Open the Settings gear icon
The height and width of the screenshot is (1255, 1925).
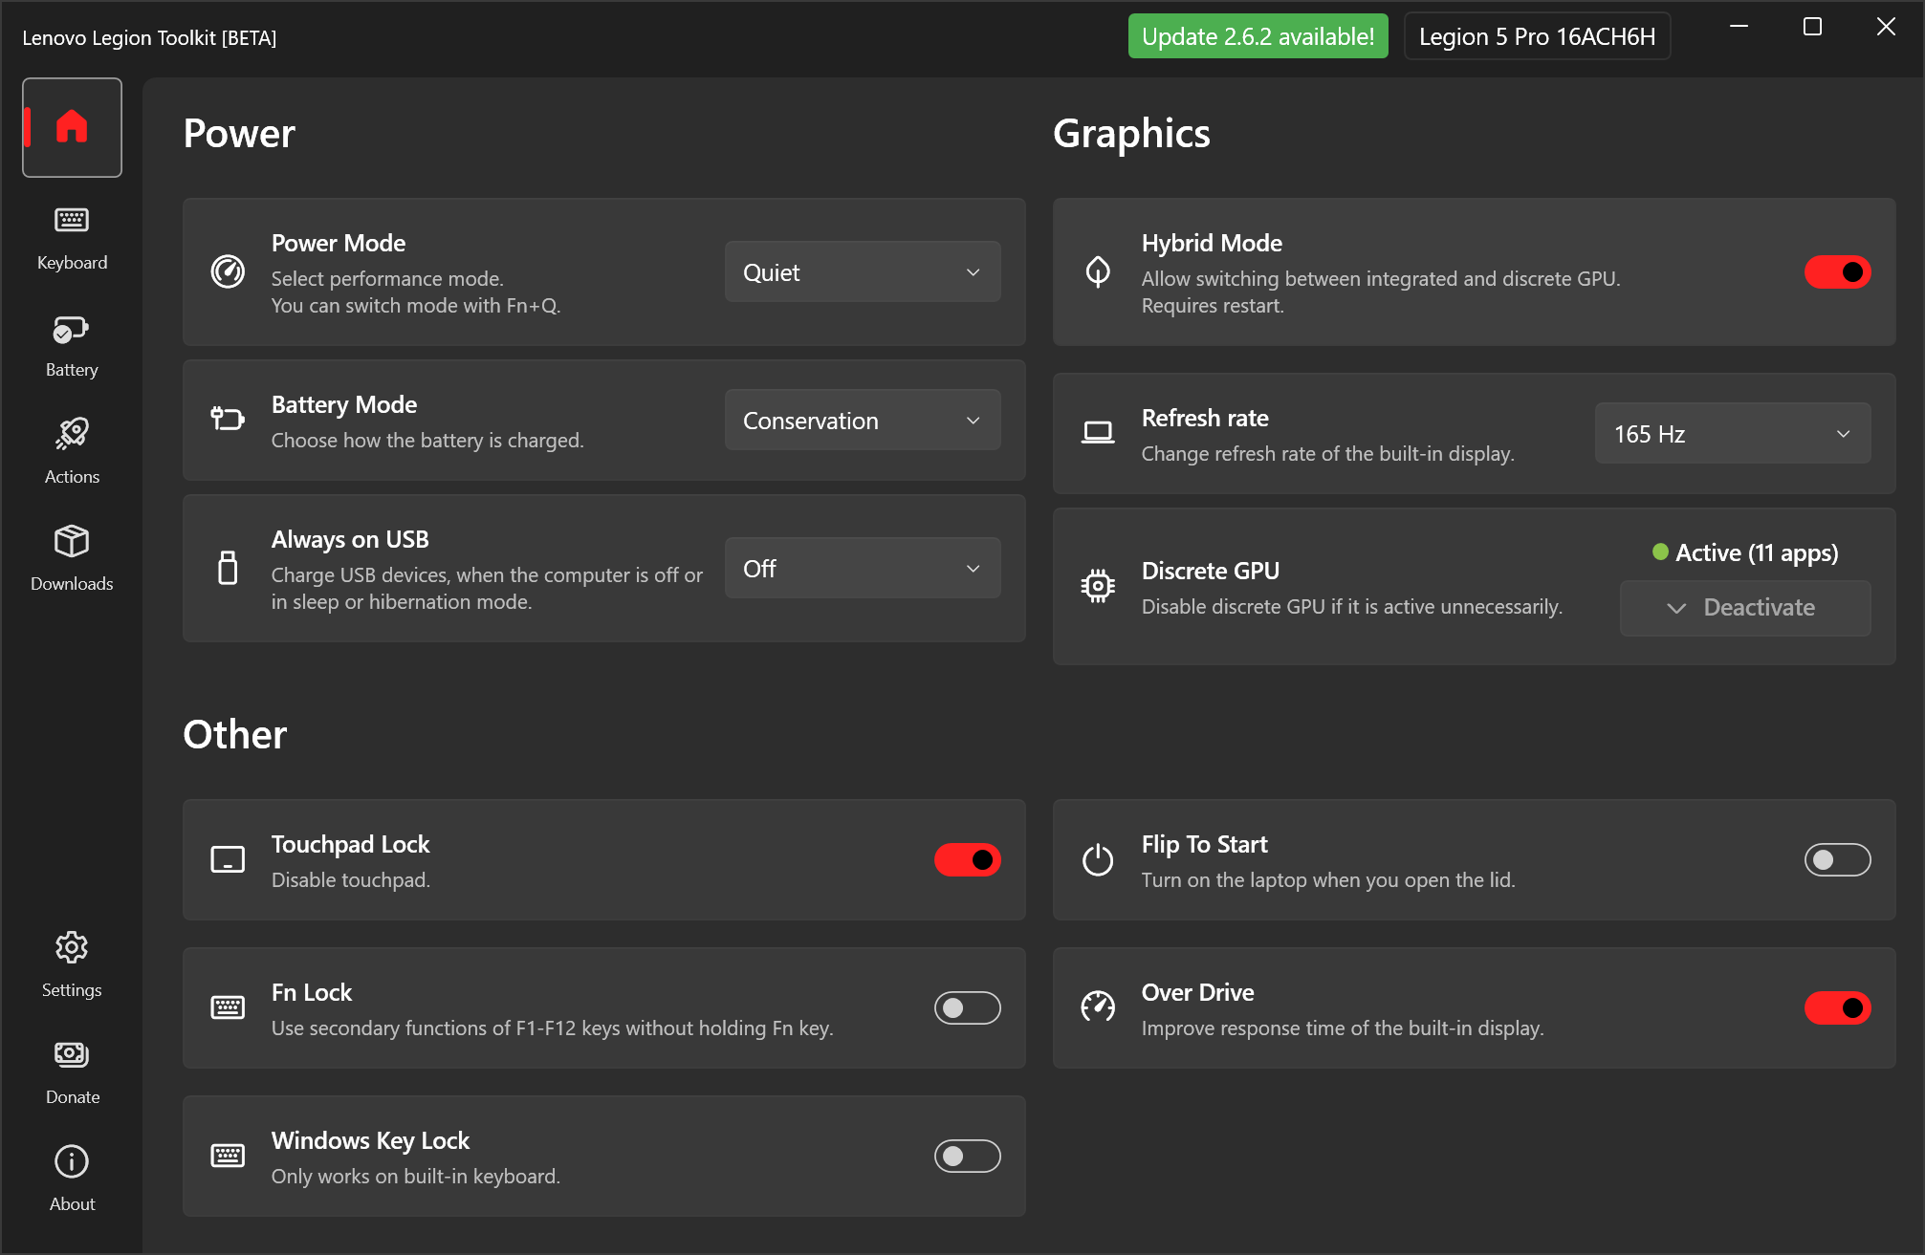tap(72, 946)
